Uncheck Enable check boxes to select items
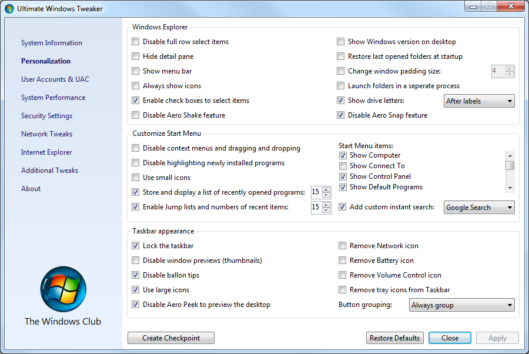Viewport: 529px width, 354px height. tap(135, 100)
